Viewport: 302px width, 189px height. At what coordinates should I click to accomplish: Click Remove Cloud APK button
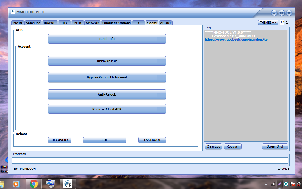click(107, 109)
